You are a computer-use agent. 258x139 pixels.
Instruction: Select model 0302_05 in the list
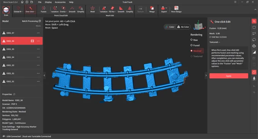22,49
